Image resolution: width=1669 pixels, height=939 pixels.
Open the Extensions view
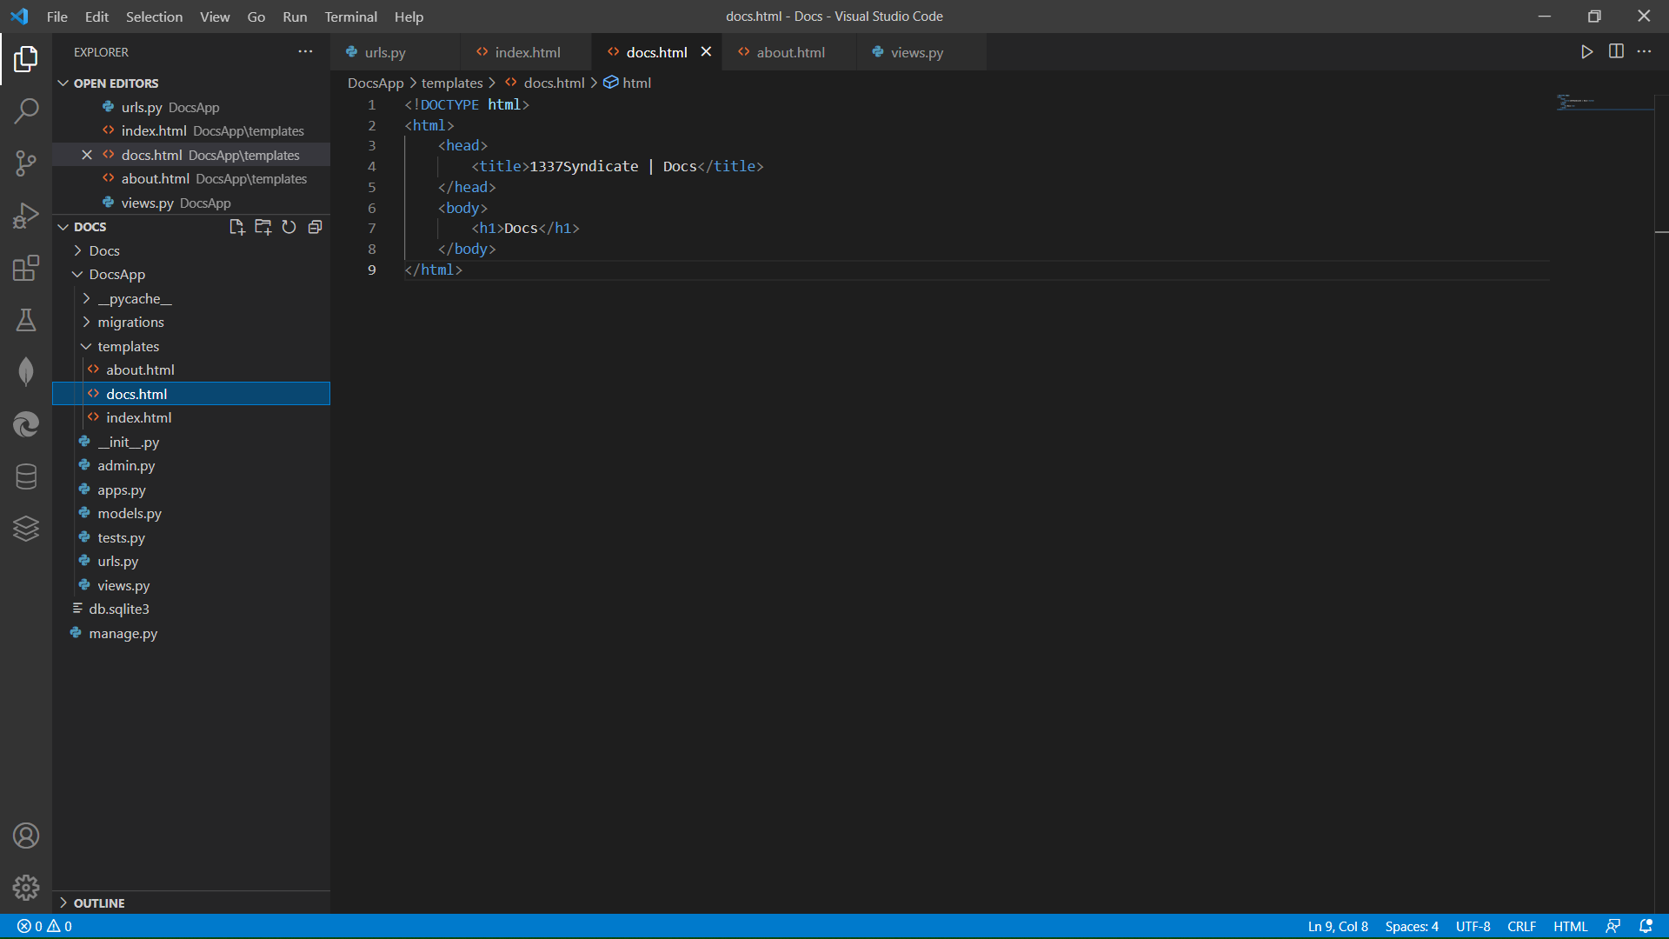(26, 268)
